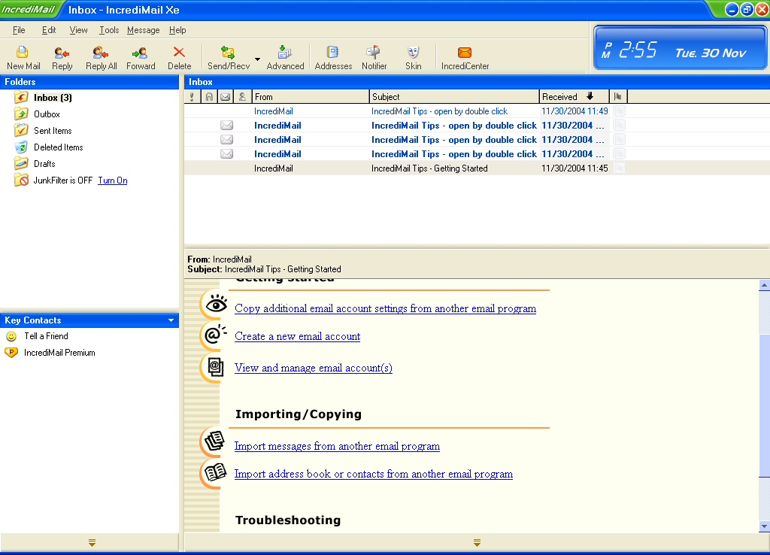Turn on the JunkFilter

[x=112, y=180]
